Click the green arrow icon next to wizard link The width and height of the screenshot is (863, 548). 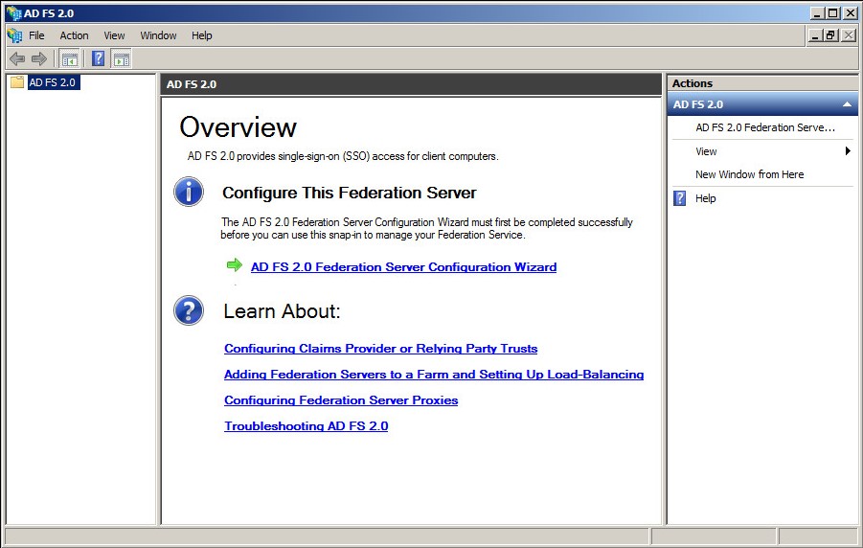click(x=235, y=265)
